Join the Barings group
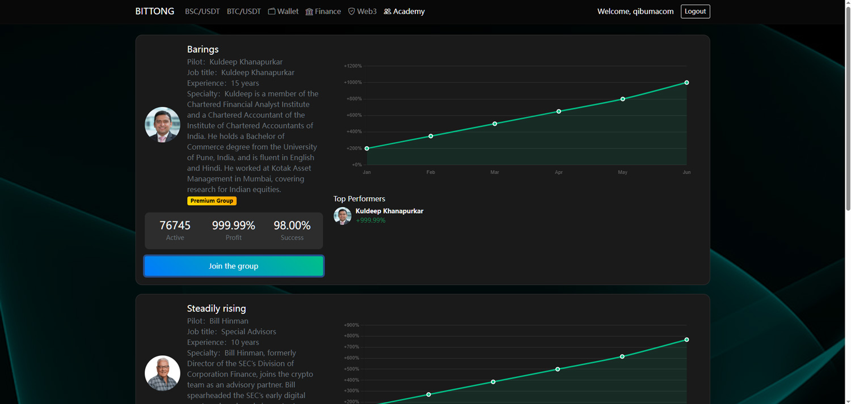The width and height of the screenshot is (851, 404). pyautogui.click(x=234, y=266)
